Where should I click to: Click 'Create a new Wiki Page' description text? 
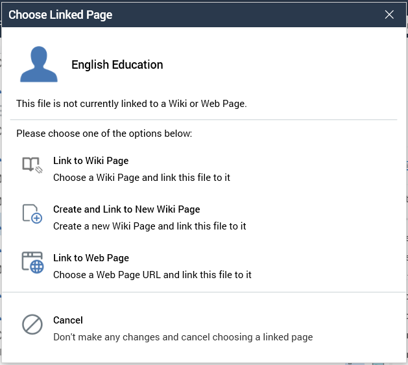(149, 226)
